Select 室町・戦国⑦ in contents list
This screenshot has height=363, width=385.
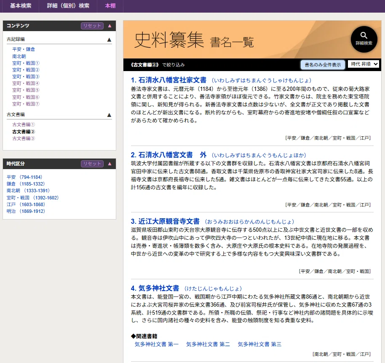pos(26,104)
